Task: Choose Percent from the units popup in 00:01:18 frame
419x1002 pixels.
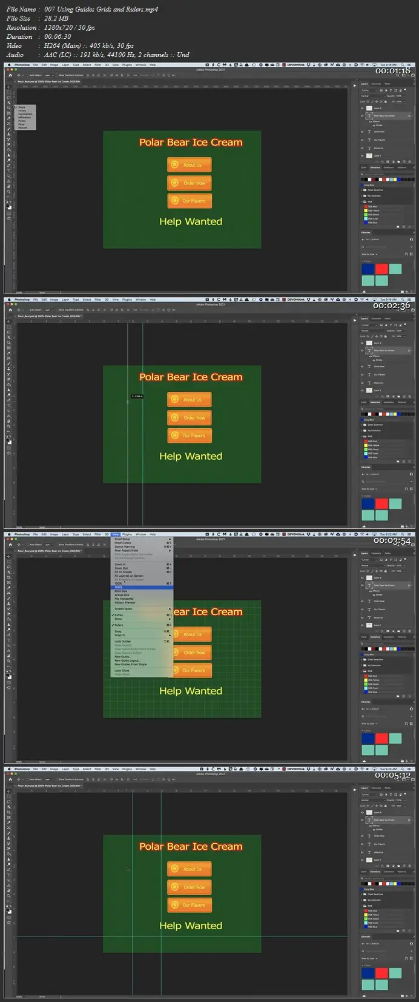Action: [22, 127]
